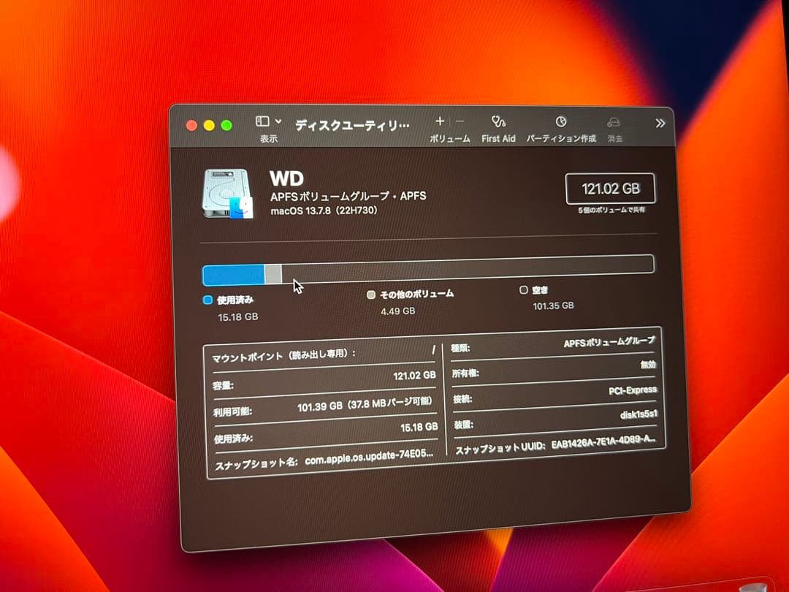Close the Disk Utility window
This screenshot has width=789, height=592.
point(191,126)
